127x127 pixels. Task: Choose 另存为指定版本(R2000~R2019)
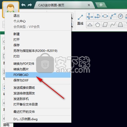point(38,51)
